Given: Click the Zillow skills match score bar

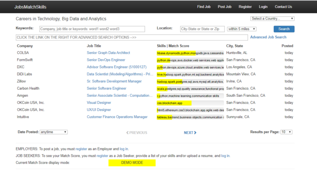Looking at the screenshot, I should [190, 82].
